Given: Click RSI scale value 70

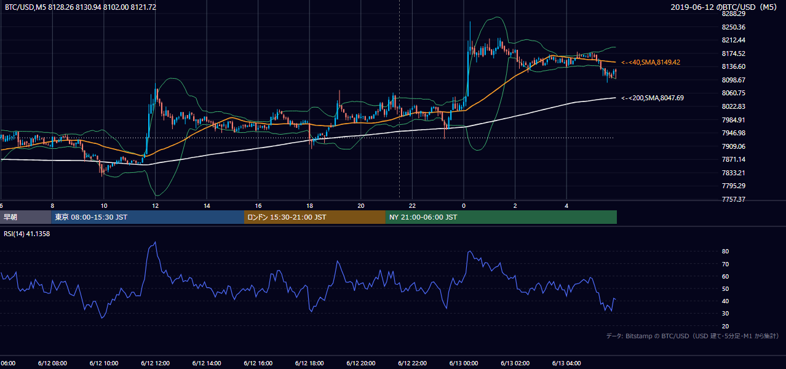Looking at the screenshot, I should [x=725, y=264].
